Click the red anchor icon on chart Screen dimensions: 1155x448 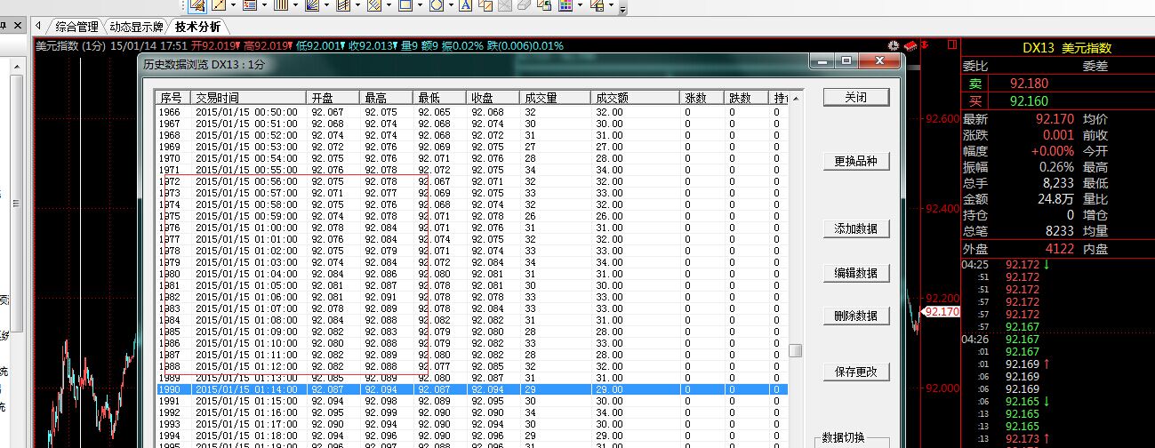coord(925,45)
